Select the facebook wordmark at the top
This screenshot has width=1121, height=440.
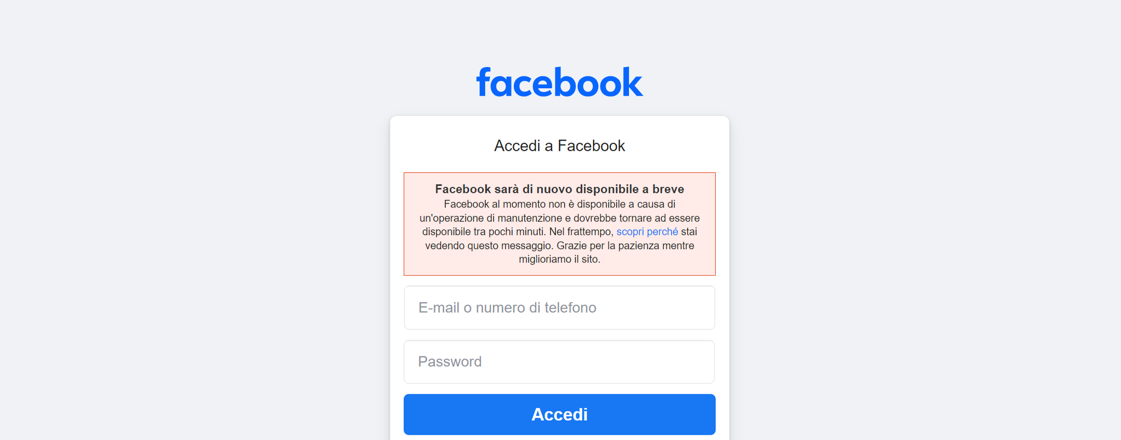tap(559, 81)
